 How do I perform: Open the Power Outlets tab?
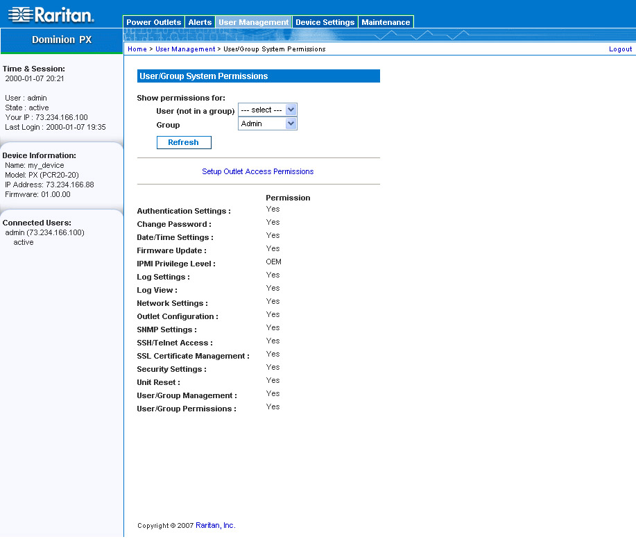153,22
